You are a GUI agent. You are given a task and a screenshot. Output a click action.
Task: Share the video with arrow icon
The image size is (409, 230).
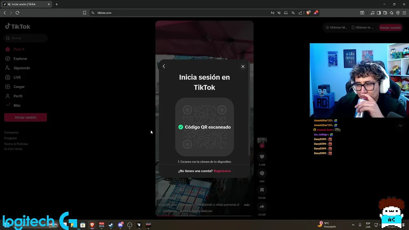(x=262, y=206)
